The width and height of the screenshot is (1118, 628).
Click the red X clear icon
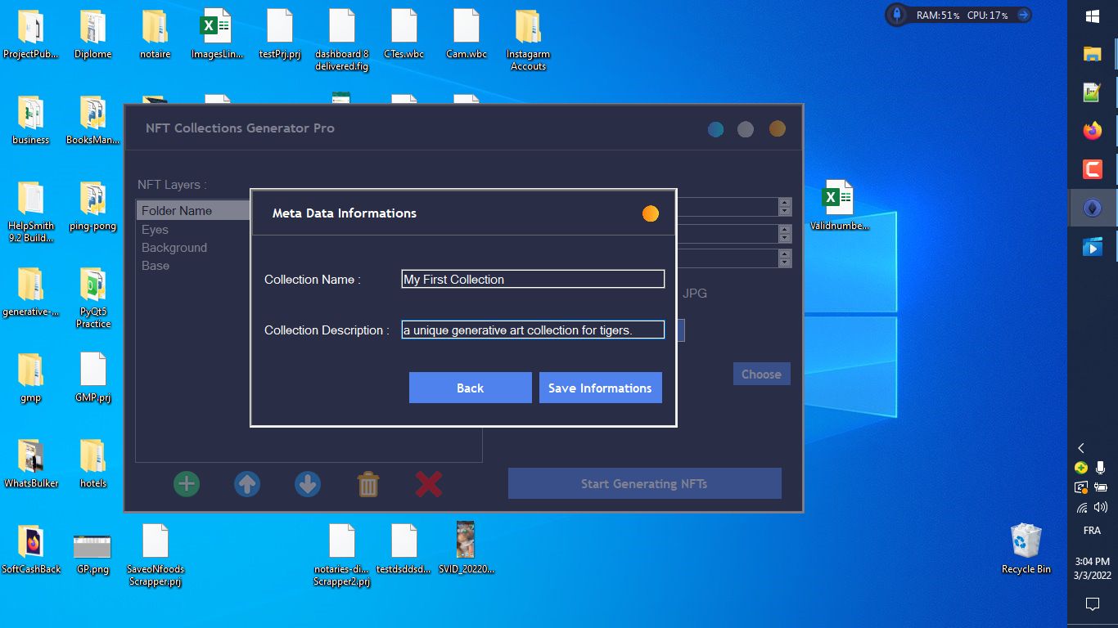tap(428, 484)
